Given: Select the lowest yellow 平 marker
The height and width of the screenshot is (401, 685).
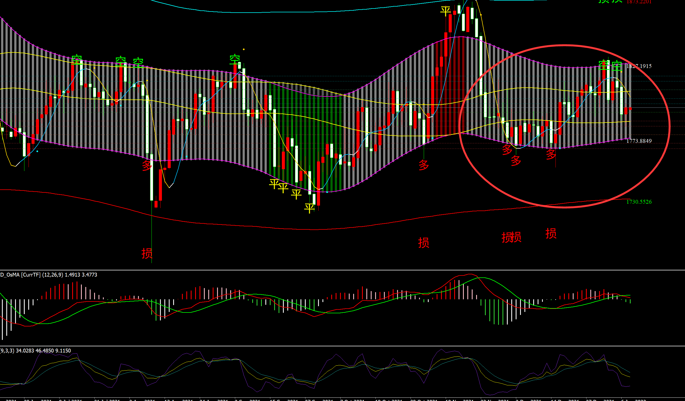Looking at the screenshot, I should [309, 208].
